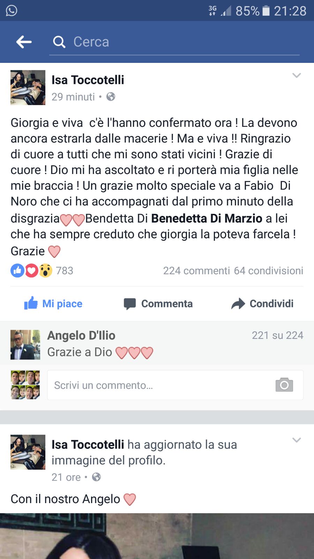The height and width of the screenshot is (559, 314).
Task: Focus the Cerca search field
Action: coord(174,42)
